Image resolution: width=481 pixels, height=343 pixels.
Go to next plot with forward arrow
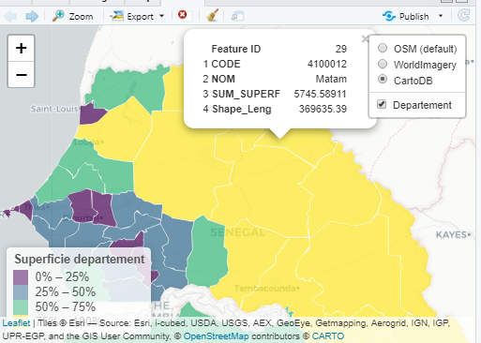(32, 16)
